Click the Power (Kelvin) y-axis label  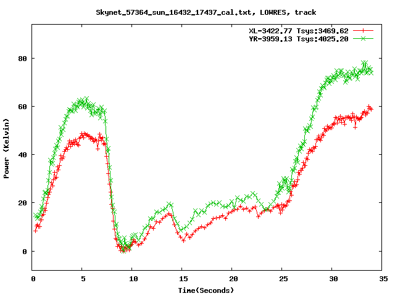(6, 149)
